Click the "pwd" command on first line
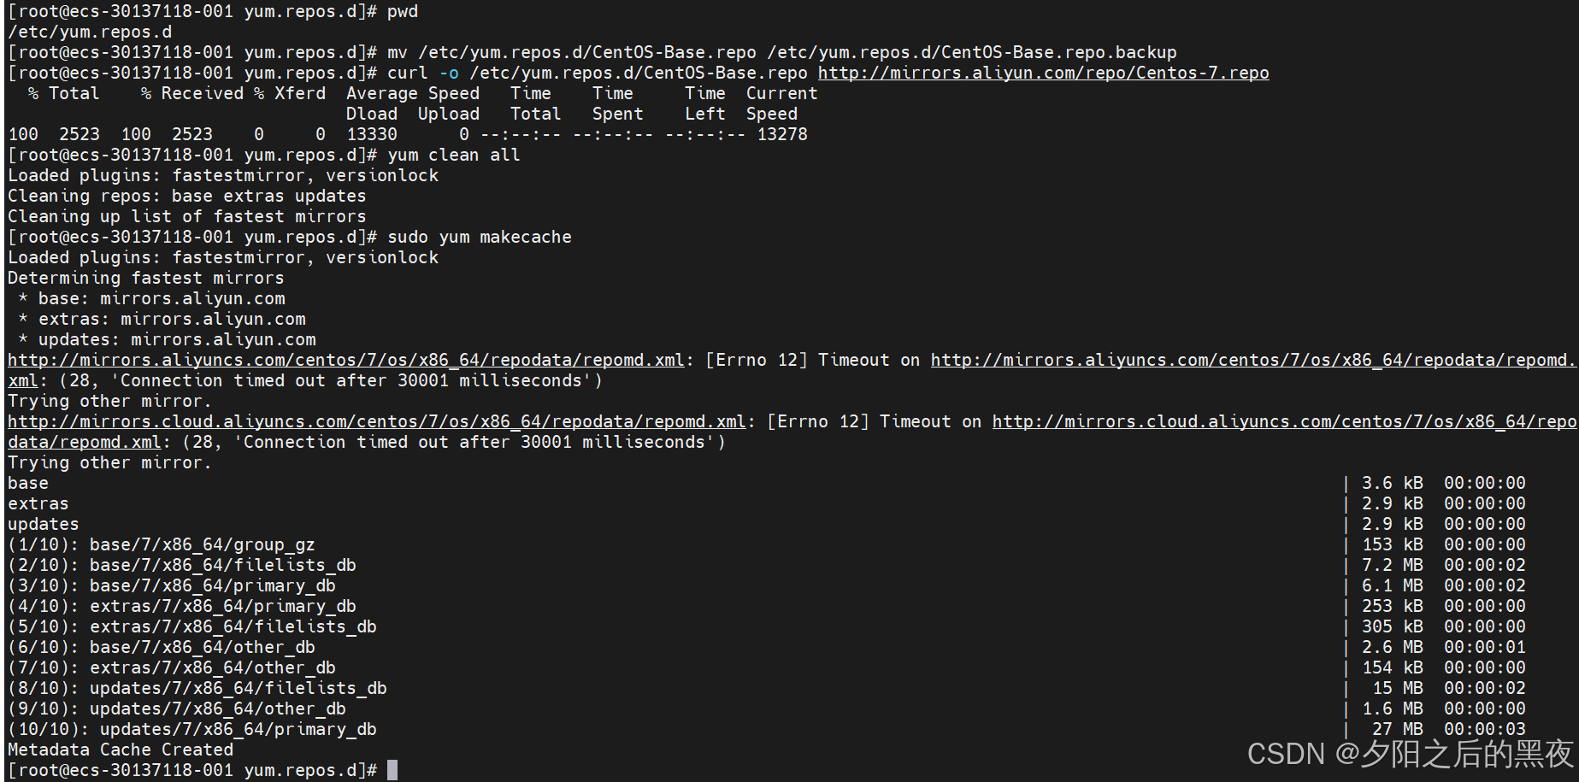The image size is (1579, 782). (403, 12)
